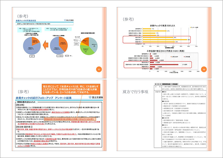The width and height of the screenshot is (223, 158).
Task: Click the middle blue-and-orange pie chart
Action: 59,45
